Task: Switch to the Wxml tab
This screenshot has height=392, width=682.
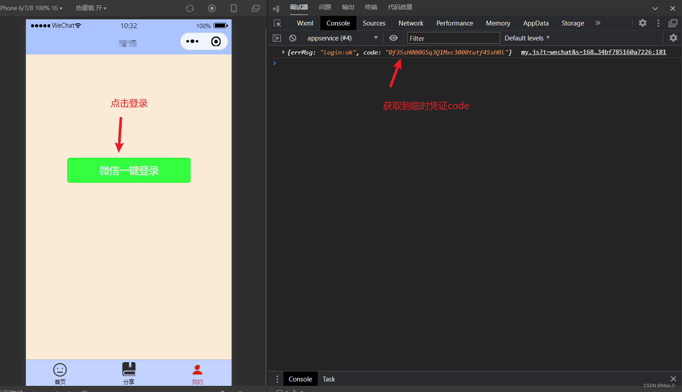Action: (305, 23)
